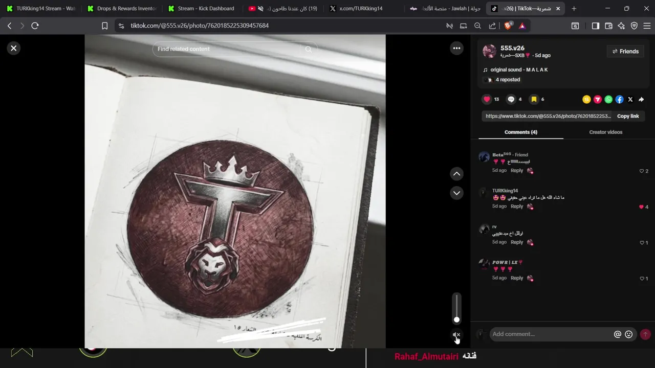655x368 pixels.
Task: Switch to TURKking14 Stream Kick tab
Action: [x=41, y=9]
